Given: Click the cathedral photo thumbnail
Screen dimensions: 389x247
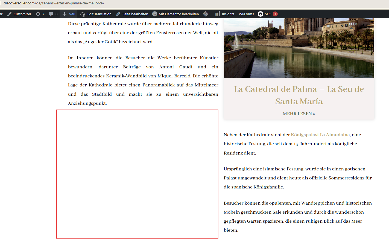Looking at the screenshot, I should click(299, 48).
